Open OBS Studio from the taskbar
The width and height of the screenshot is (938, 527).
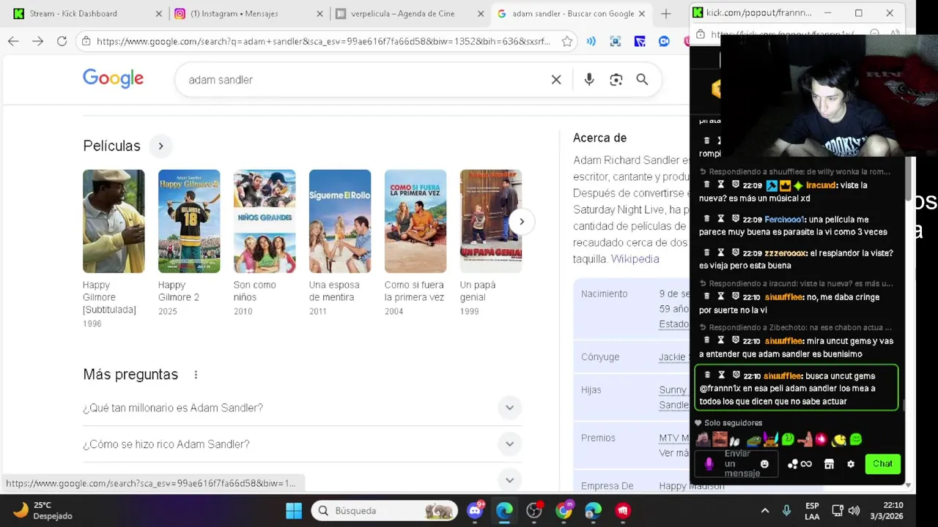tap(534, 510)
